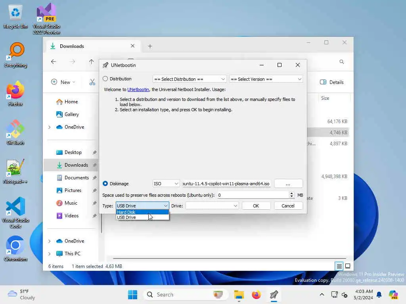Open Firefox from the taskbar
This screenshot has height=304, width=406.
tap(256, 294)
